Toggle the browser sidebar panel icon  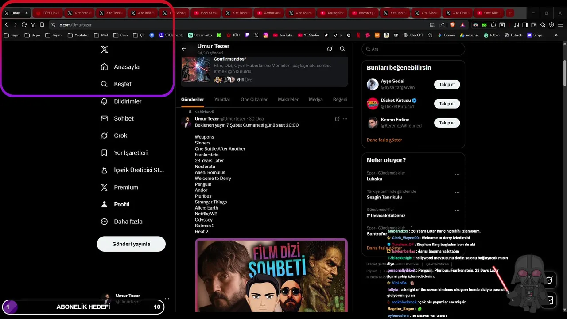click(525, 25)
